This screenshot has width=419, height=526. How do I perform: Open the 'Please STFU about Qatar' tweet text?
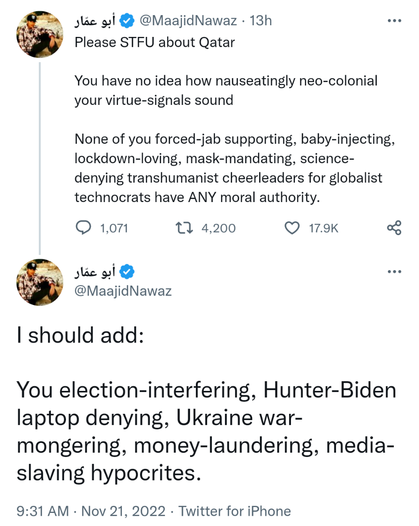click(x=155, y=42)
